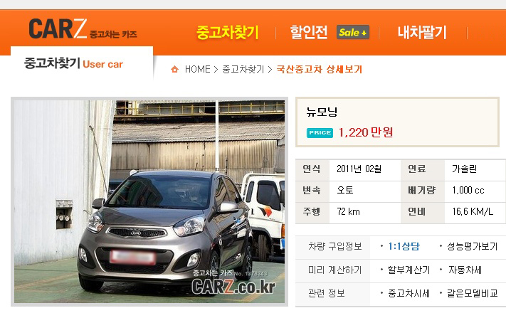
Task: Open the 중고차찾기 menu
Action: coord(228,33)
